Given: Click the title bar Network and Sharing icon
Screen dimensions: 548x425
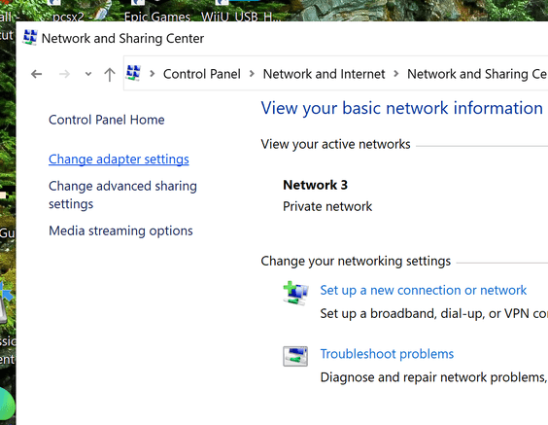Looking at the screenshot, I should 30,37.
